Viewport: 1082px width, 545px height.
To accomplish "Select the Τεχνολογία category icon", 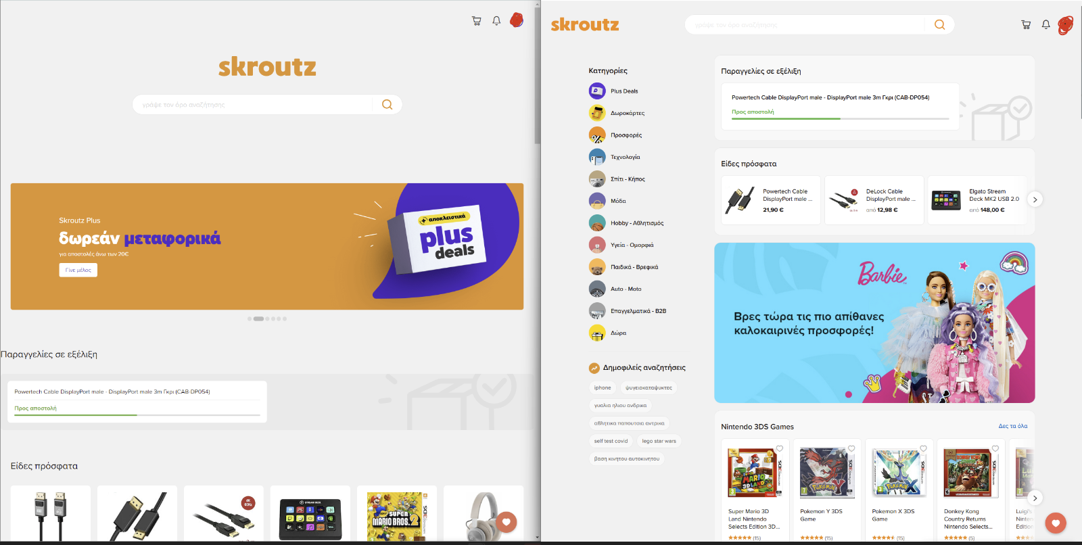I will [x=597, y=157].
